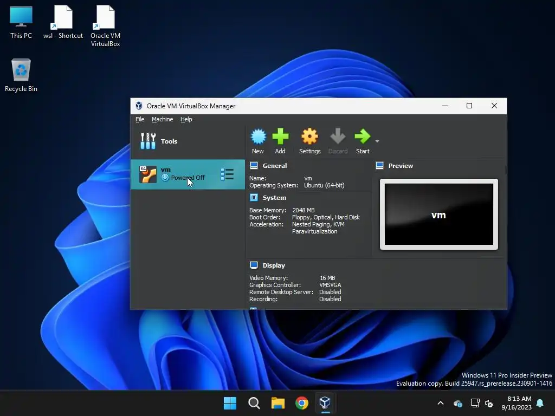This screenshot has height=416, width=555.
Task: Maximize the VirtualBox Manager window
Action: tap(469, 106)
